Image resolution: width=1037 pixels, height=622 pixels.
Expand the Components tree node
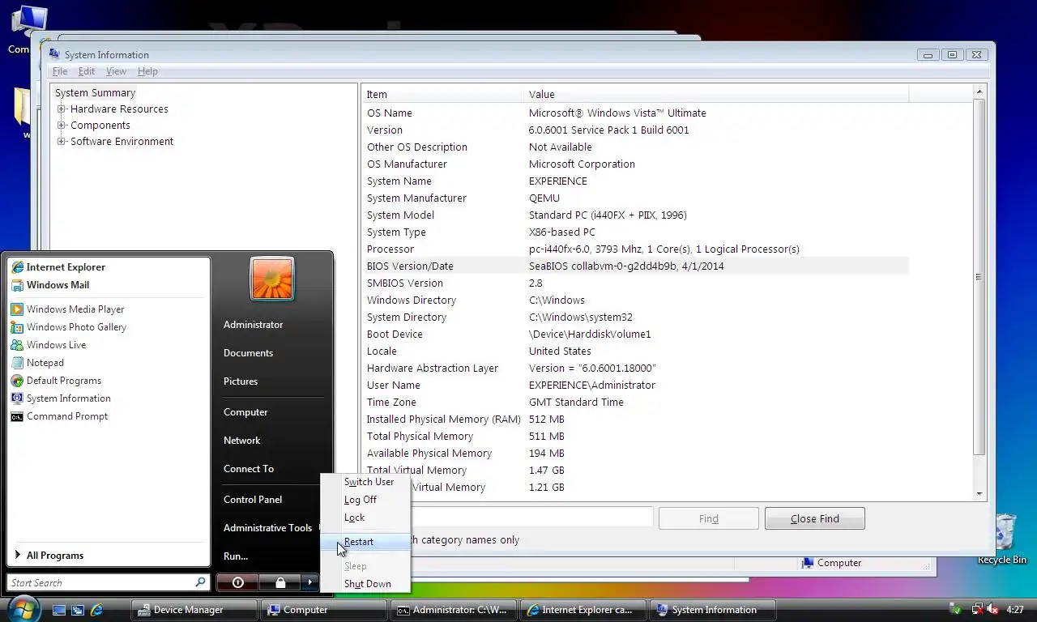point(61,126)
